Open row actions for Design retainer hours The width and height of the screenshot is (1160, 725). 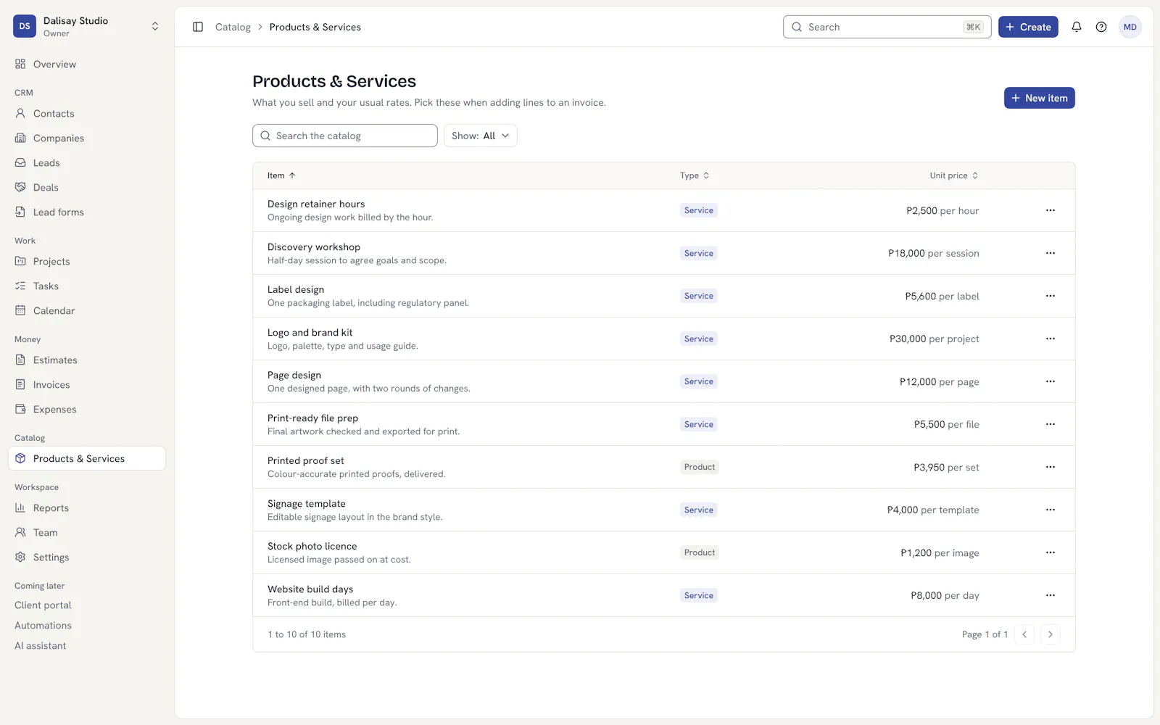[x=1051, y=210]
